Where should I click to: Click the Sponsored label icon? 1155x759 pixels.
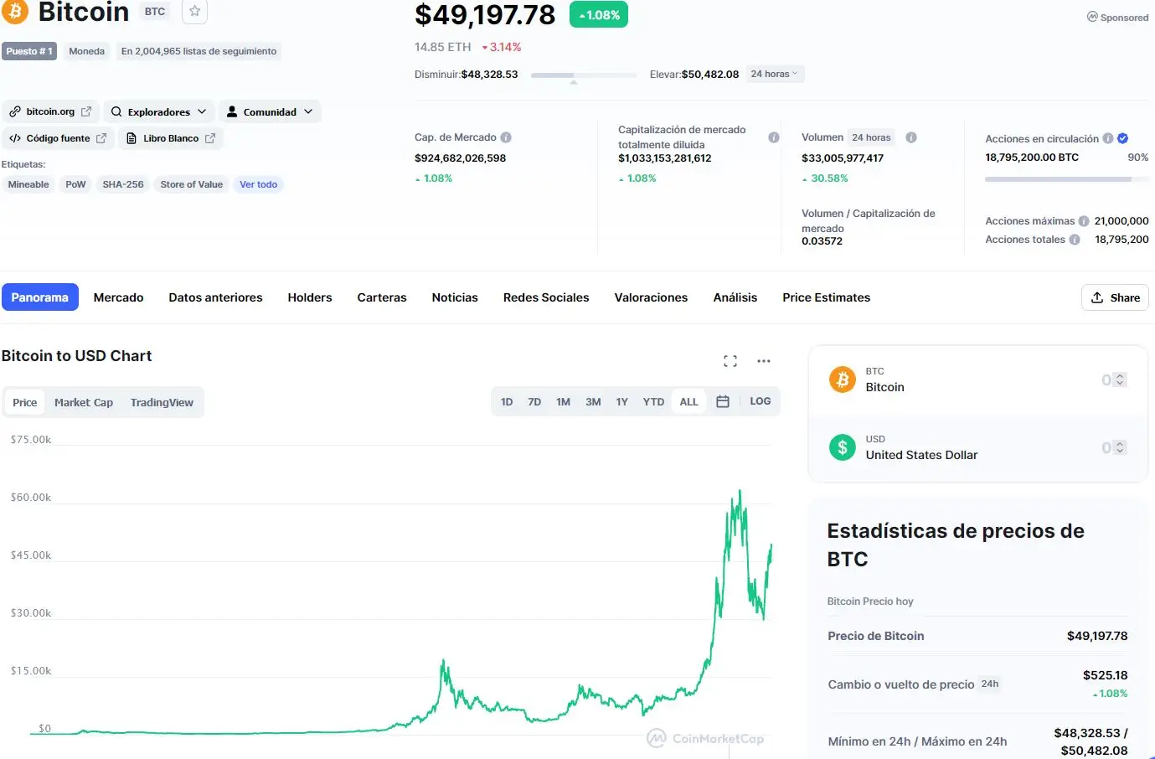(1092, 17)
